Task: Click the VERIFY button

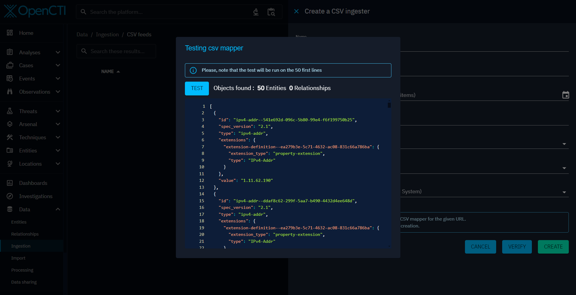Action: pos(517,247)
